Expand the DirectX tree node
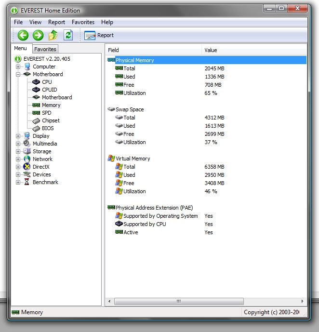Image resolution: width=319 pixels, height=332 pixels. click(18, 167)
